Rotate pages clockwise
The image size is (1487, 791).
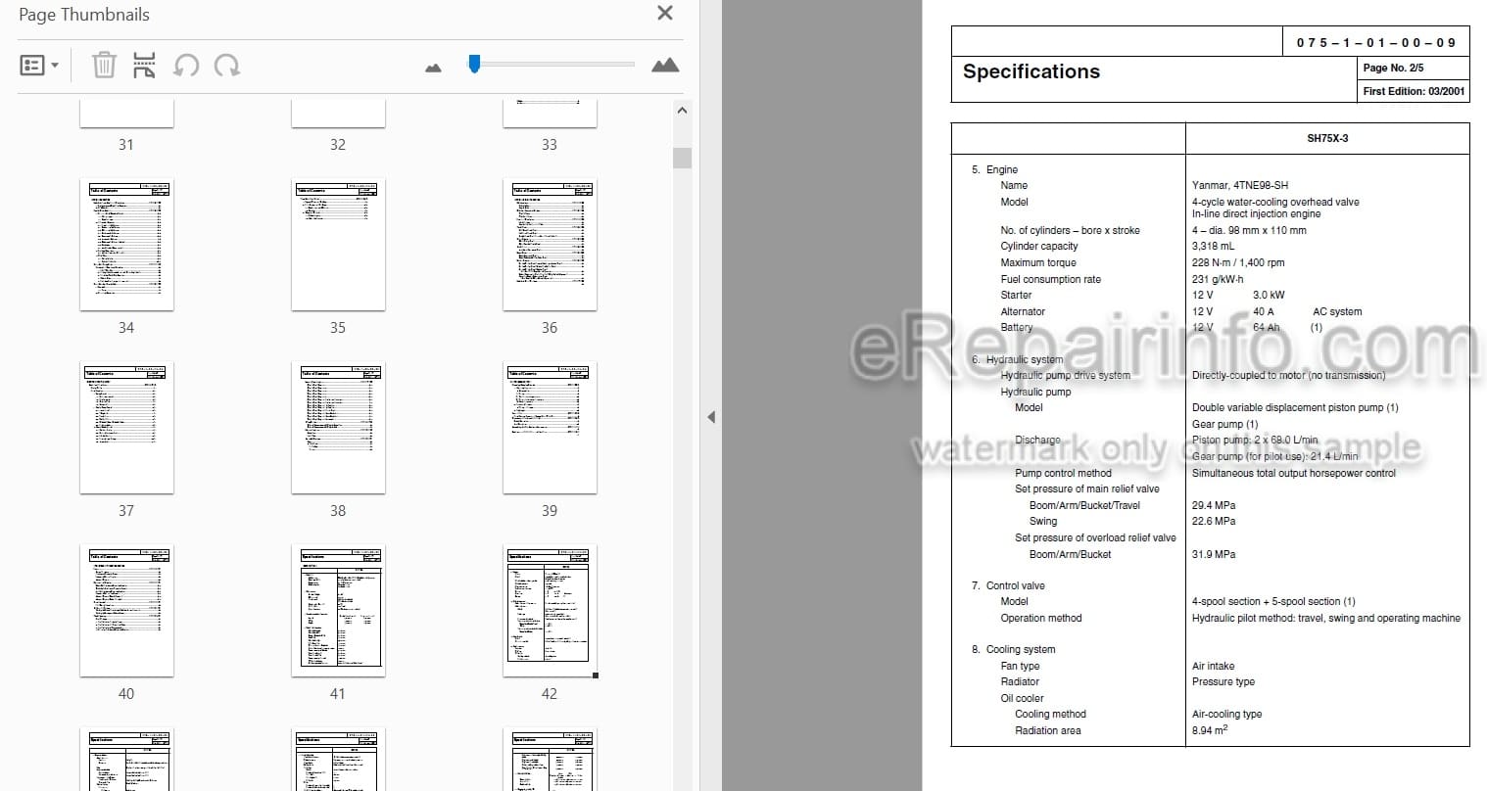click(x=227, y=66)
